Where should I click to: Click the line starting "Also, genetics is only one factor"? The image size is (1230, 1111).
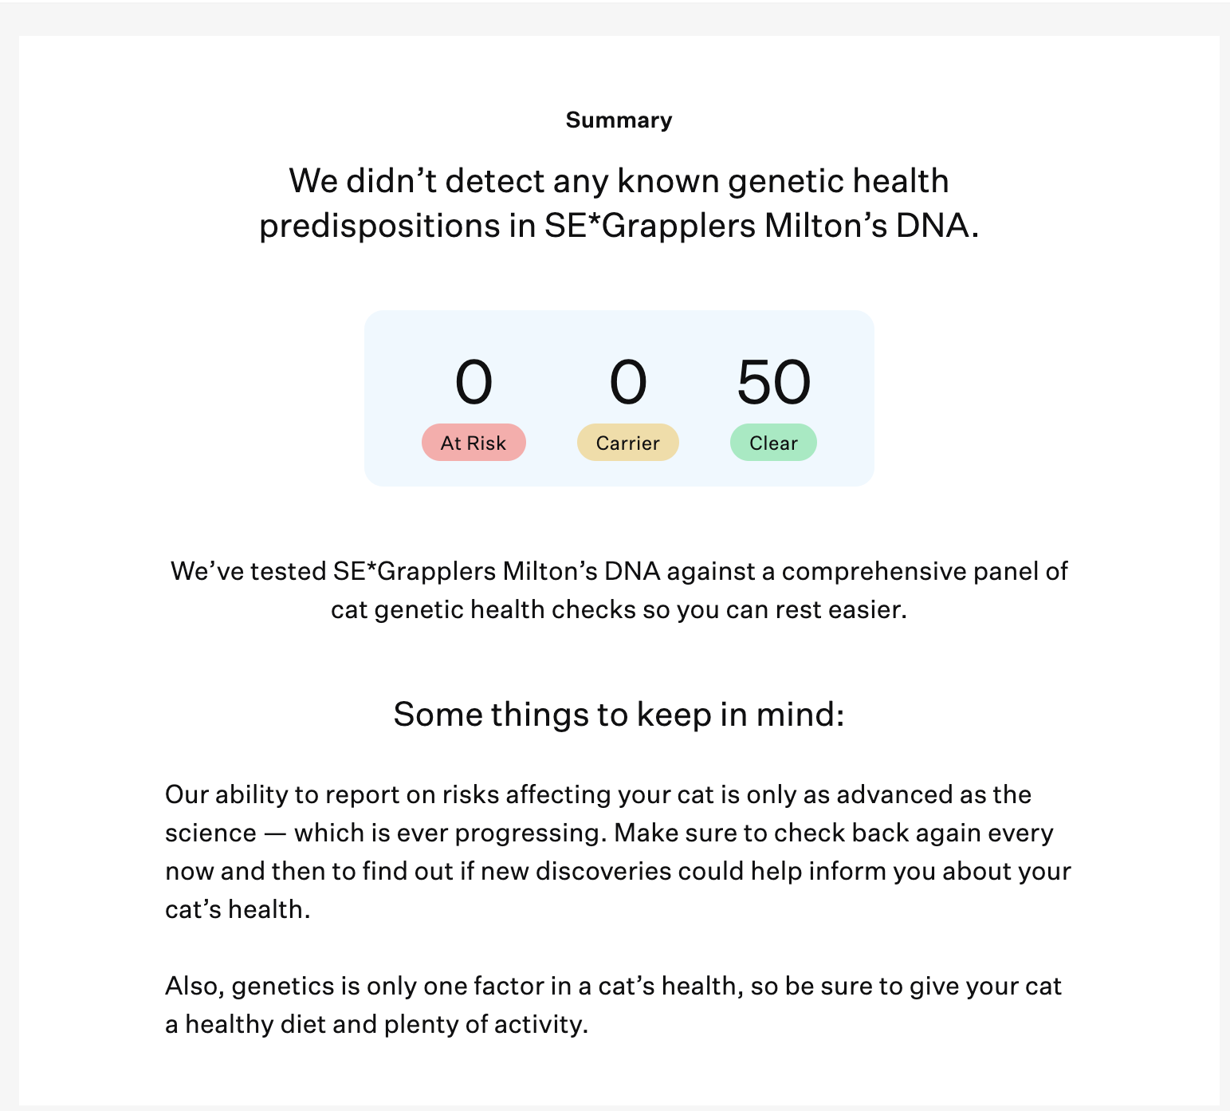click(x=613, y=986)
